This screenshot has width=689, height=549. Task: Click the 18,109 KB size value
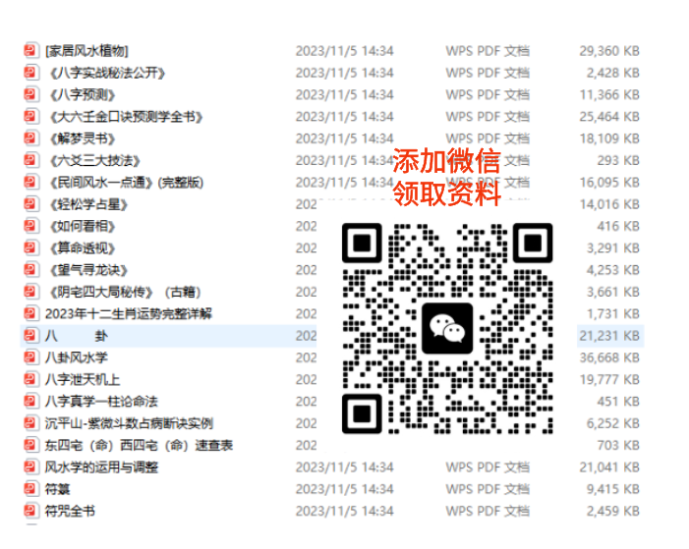coord(609,138)
